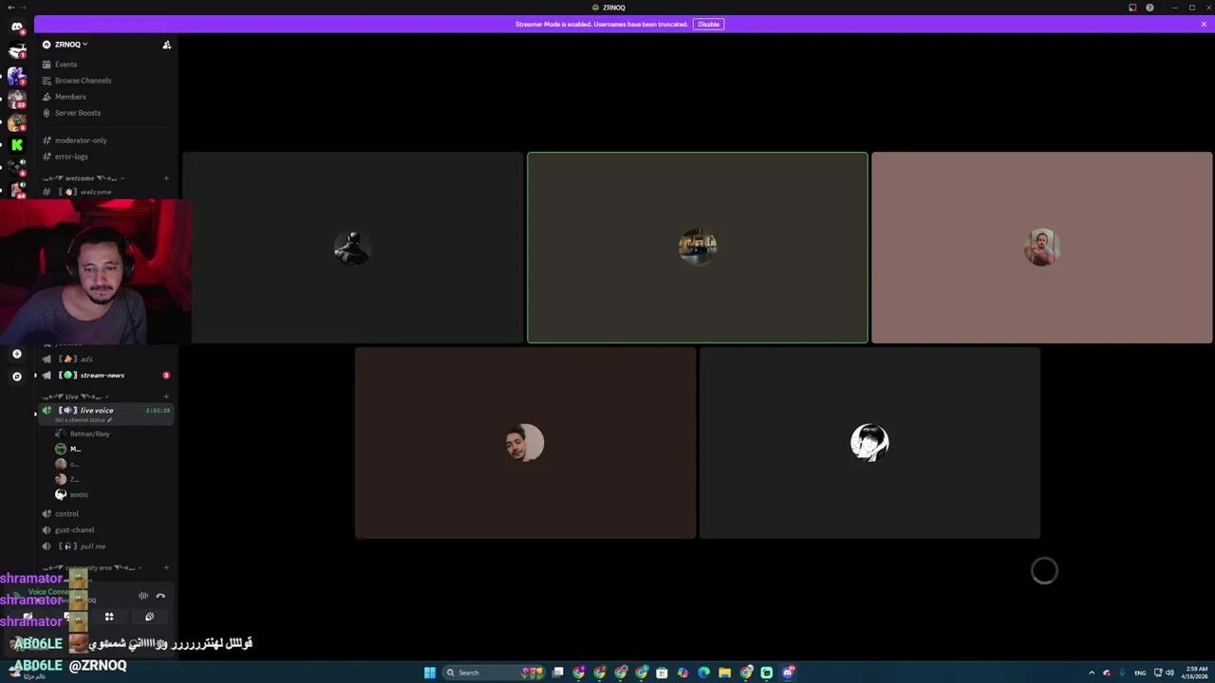Open Discover servers compass icon
The image size is (1215, 683).
click(x=16, y=377)
